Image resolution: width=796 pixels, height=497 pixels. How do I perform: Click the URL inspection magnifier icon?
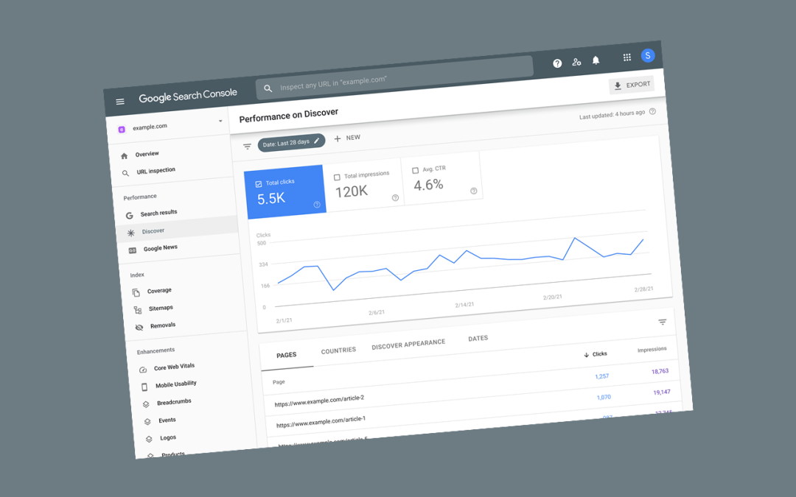point(125,174)
